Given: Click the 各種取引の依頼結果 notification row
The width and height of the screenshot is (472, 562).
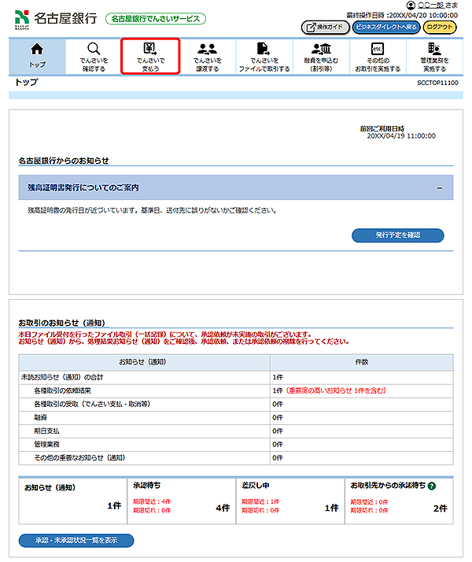Looking at the screenshot, I should (145, 390).
